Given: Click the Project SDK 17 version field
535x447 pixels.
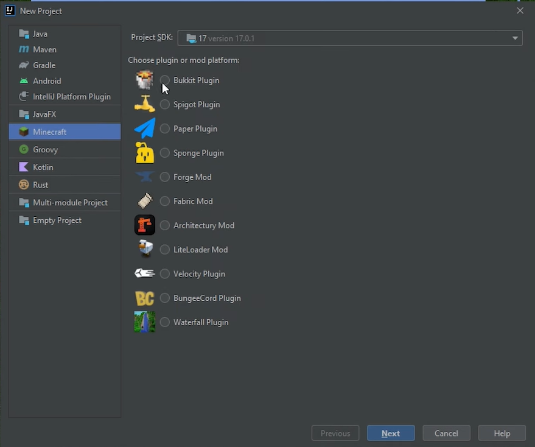Looking at the screenshot, I should (x=350, y=38).
